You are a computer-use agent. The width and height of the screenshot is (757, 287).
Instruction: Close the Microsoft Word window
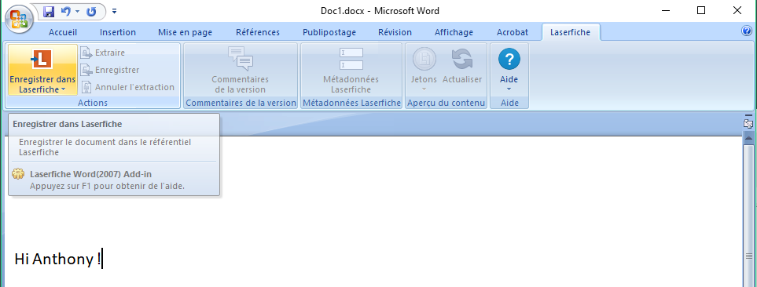(737, 10)
